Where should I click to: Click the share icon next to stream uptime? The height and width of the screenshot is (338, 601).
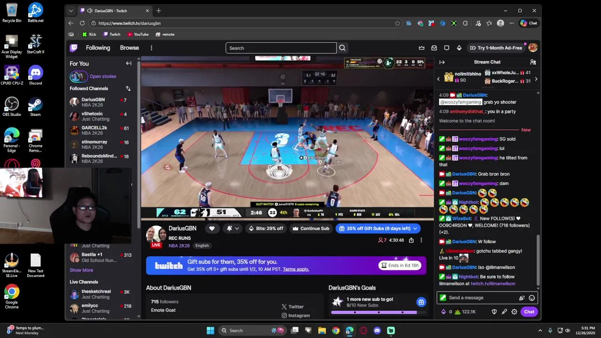411,240
